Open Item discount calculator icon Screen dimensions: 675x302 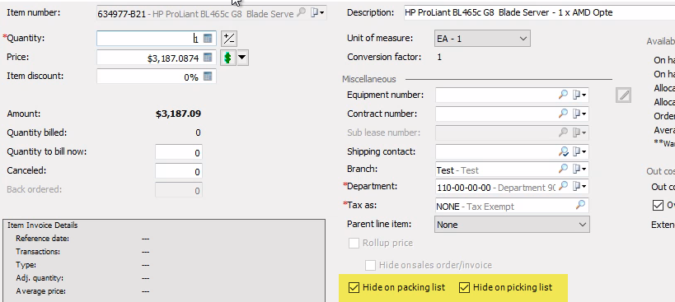point(208,76)
